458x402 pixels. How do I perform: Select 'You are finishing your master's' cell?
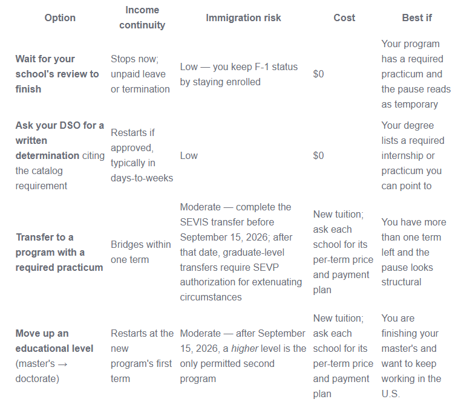[x=411, y=356]
